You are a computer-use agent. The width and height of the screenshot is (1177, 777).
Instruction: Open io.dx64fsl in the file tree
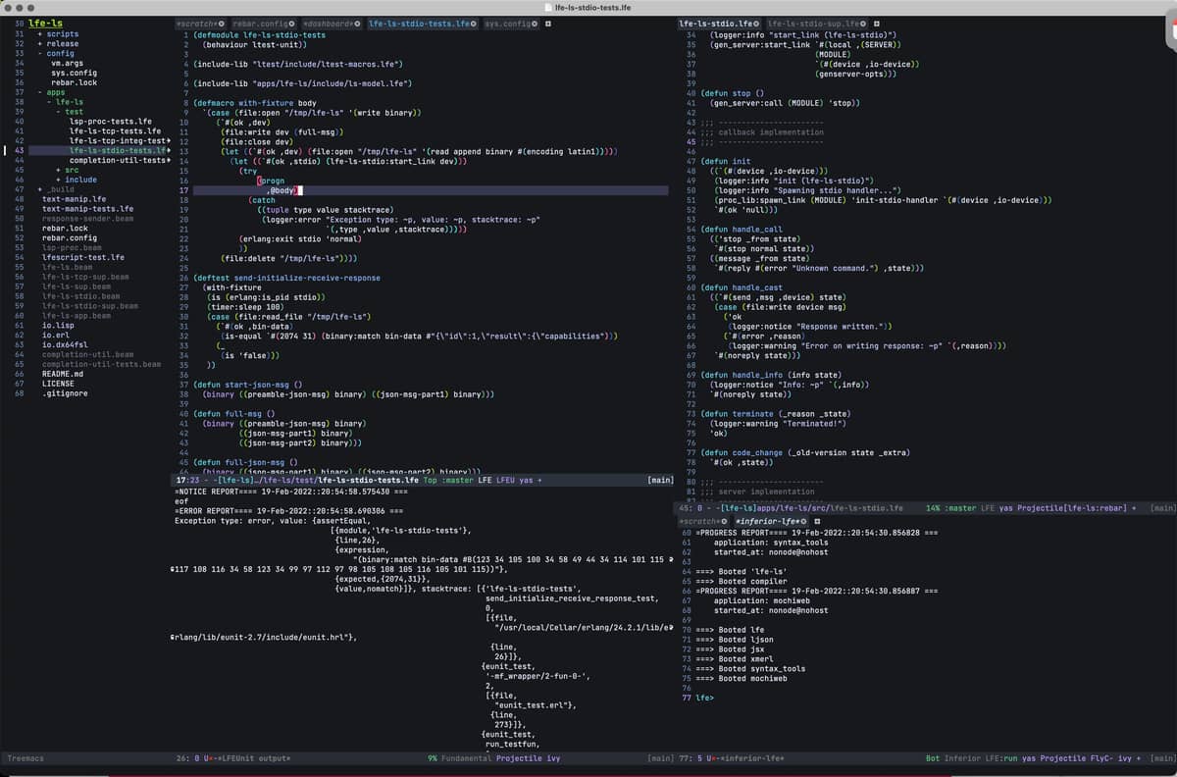pyautogui.click(x=65, y=344)
